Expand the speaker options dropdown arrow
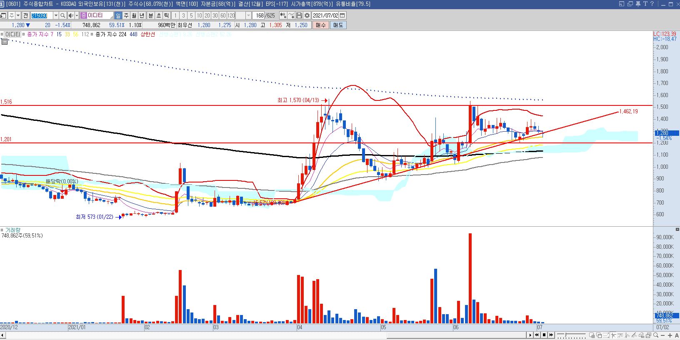The image size is (680, 340). [x=77, y=15]
